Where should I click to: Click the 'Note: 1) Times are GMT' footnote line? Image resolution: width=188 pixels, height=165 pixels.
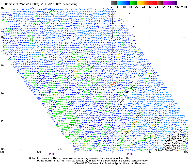[x=79, y=158]
